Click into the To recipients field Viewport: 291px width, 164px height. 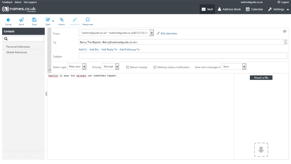(x=181, y=42)
